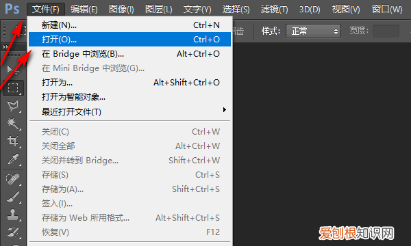This screenshot has height=246, width=411.
Task: Open the 滤镜(T) menu
Action: pyautogui.click(x=274, y=10)
